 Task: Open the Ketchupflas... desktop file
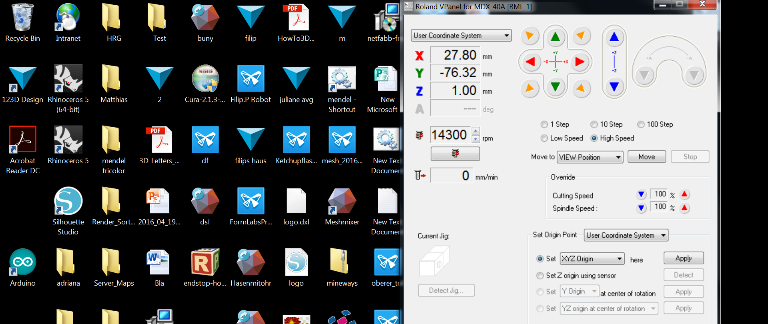tap(296, 145)
